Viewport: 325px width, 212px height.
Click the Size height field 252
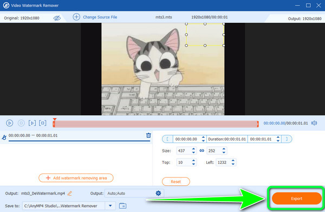tap(214, 151)
